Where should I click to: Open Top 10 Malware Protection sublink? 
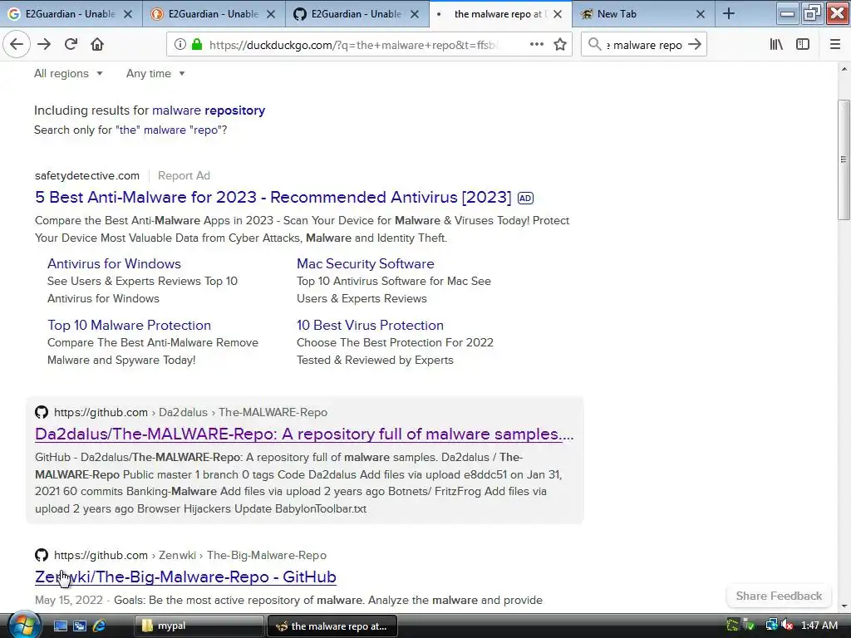click(x=129, y=325)
